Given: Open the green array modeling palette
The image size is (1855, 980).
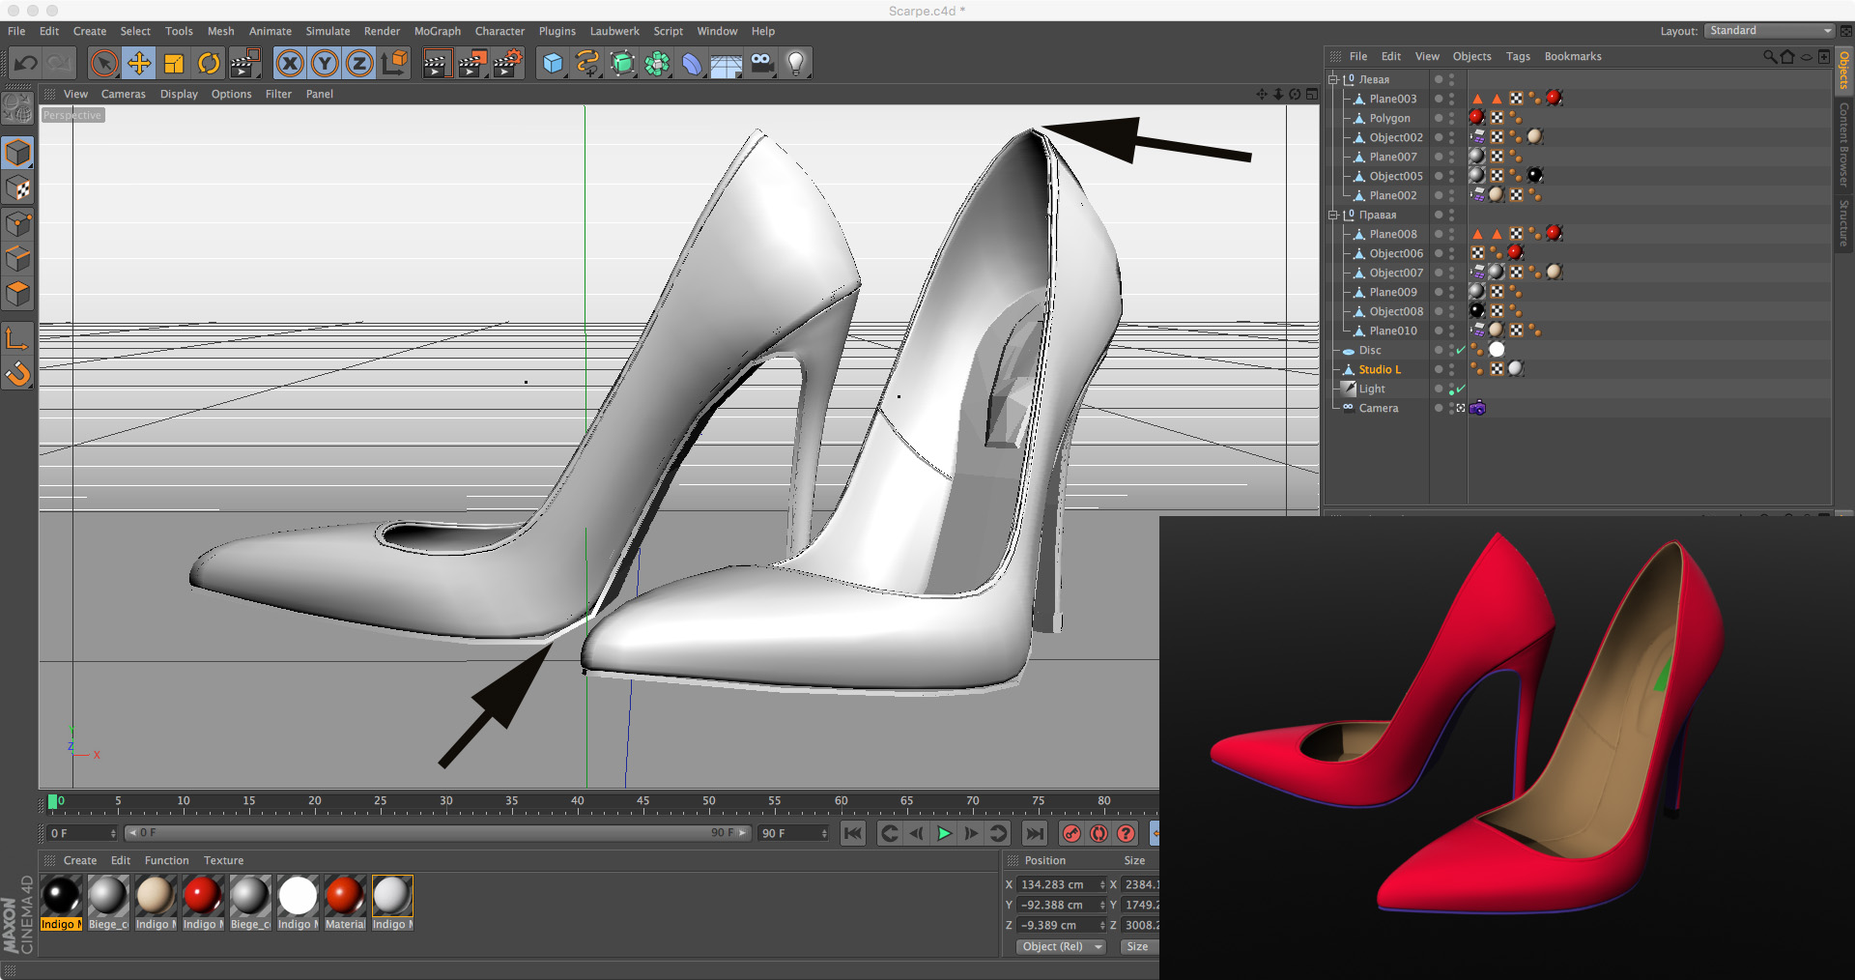Looking at the screenshot, I should (x=658, y=64).
